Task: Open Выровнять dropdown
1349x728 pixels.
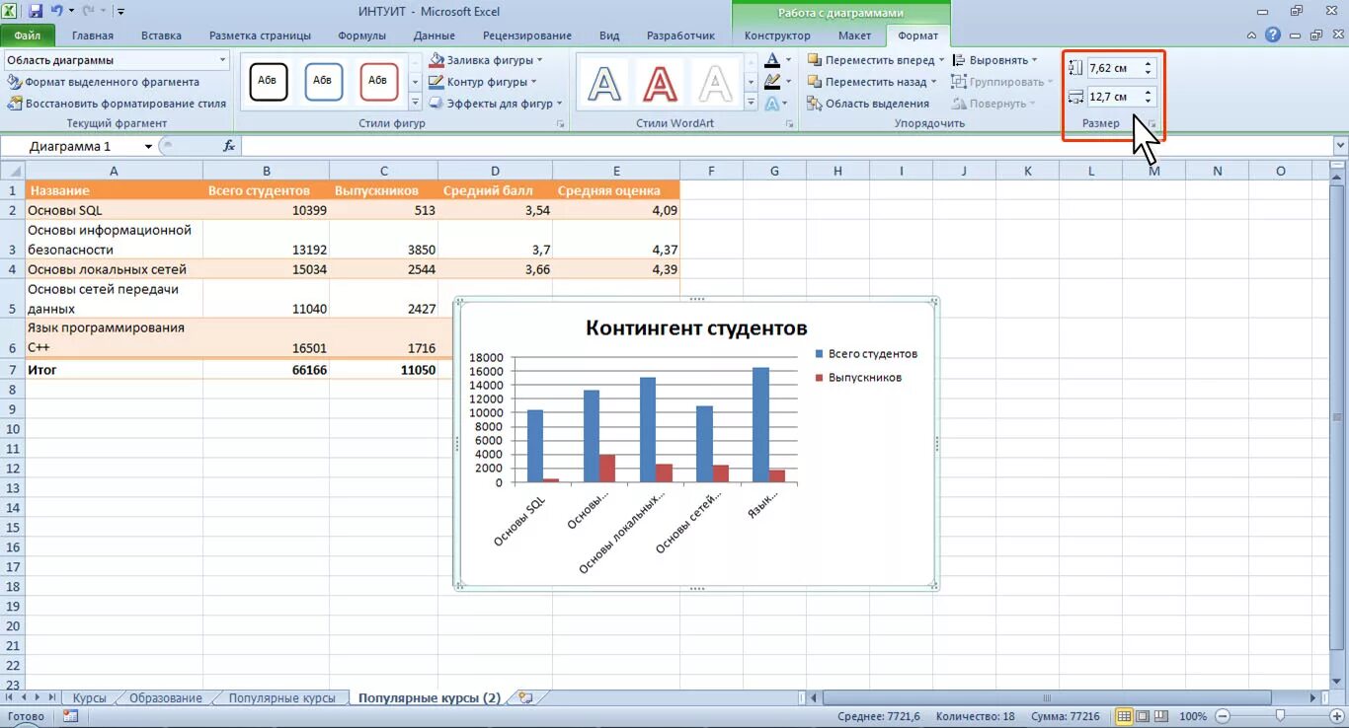Action: 995,60
